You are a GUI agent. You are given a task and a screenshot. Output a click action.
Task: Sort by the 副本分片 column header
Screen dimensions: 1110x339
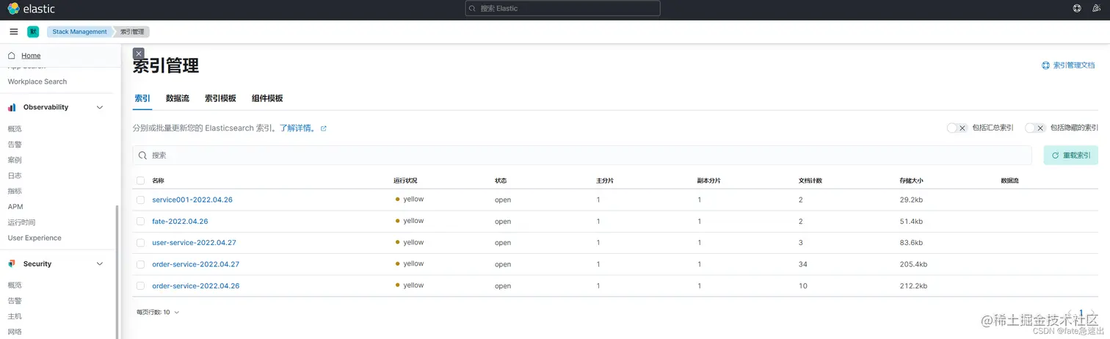(709, 181)
